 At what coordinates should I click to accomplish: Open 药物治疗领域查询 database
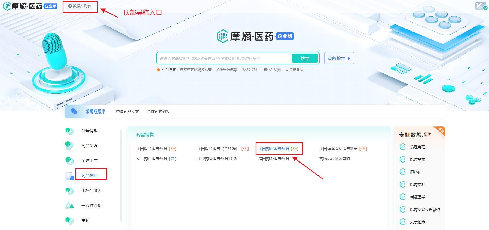click(x=335, y=159)
